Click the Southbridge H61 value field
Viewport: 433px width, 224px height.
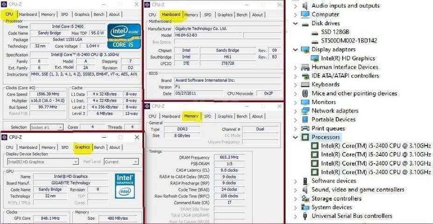click(x=228, y=57)
